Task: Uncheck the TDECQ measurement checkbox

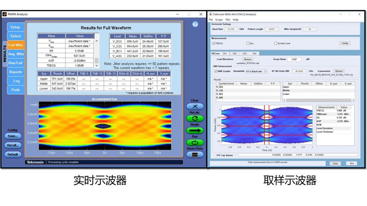Action: 213,43
